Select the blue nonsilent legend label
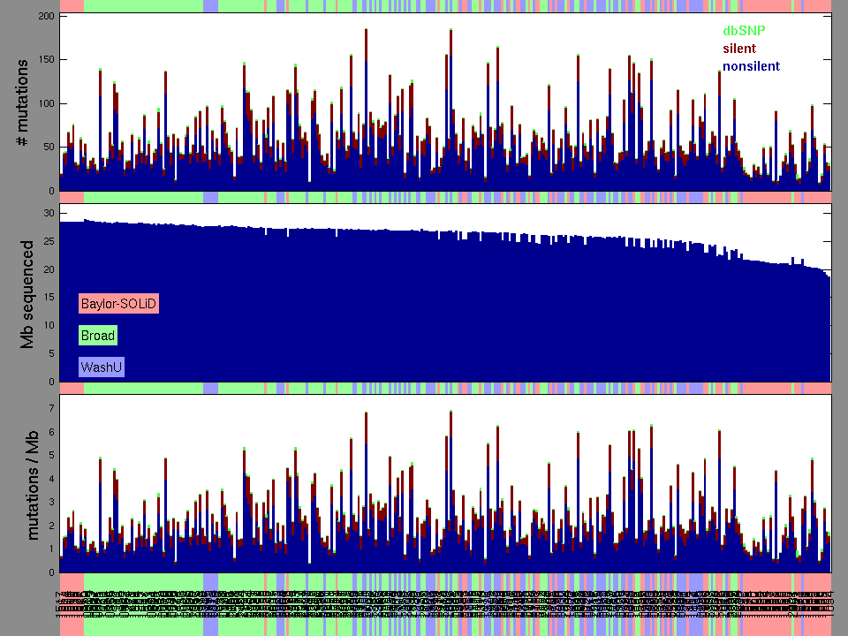 coord(751,66)
